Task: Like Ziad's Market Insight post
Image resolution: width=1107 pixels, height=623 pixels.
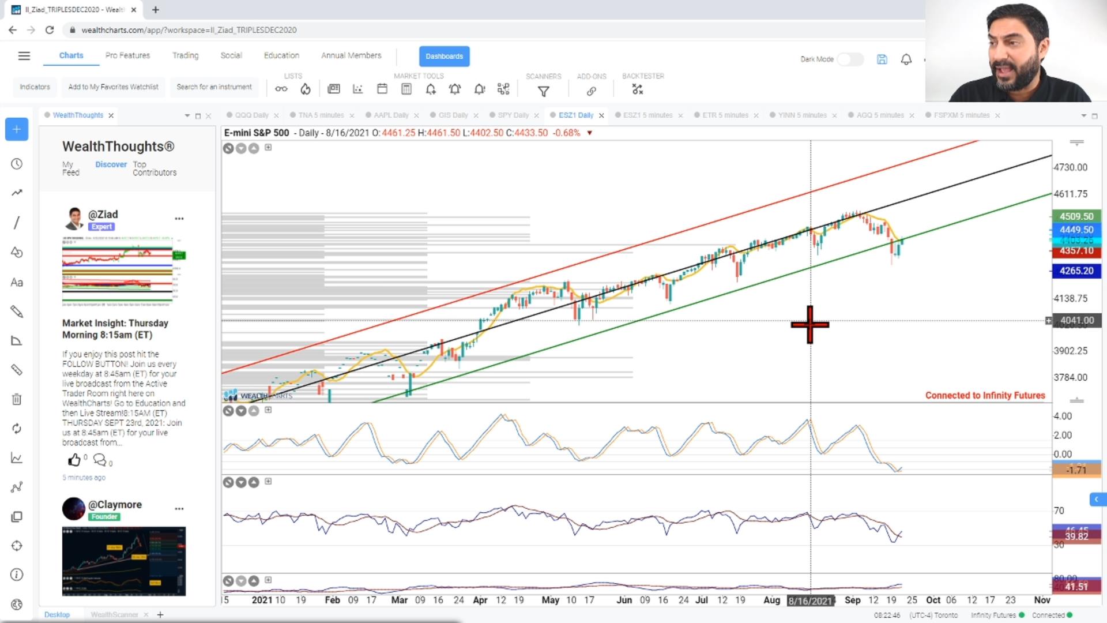Action: [x=74, y=460]
